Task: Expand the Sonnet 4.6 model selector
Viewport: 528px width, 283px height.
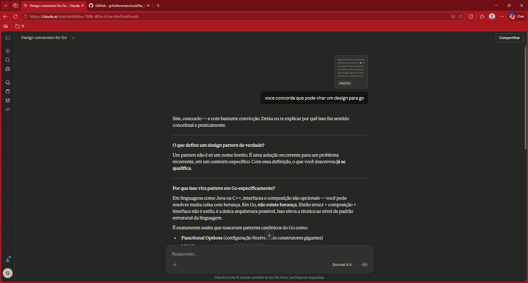Action: tap(343, 265)
